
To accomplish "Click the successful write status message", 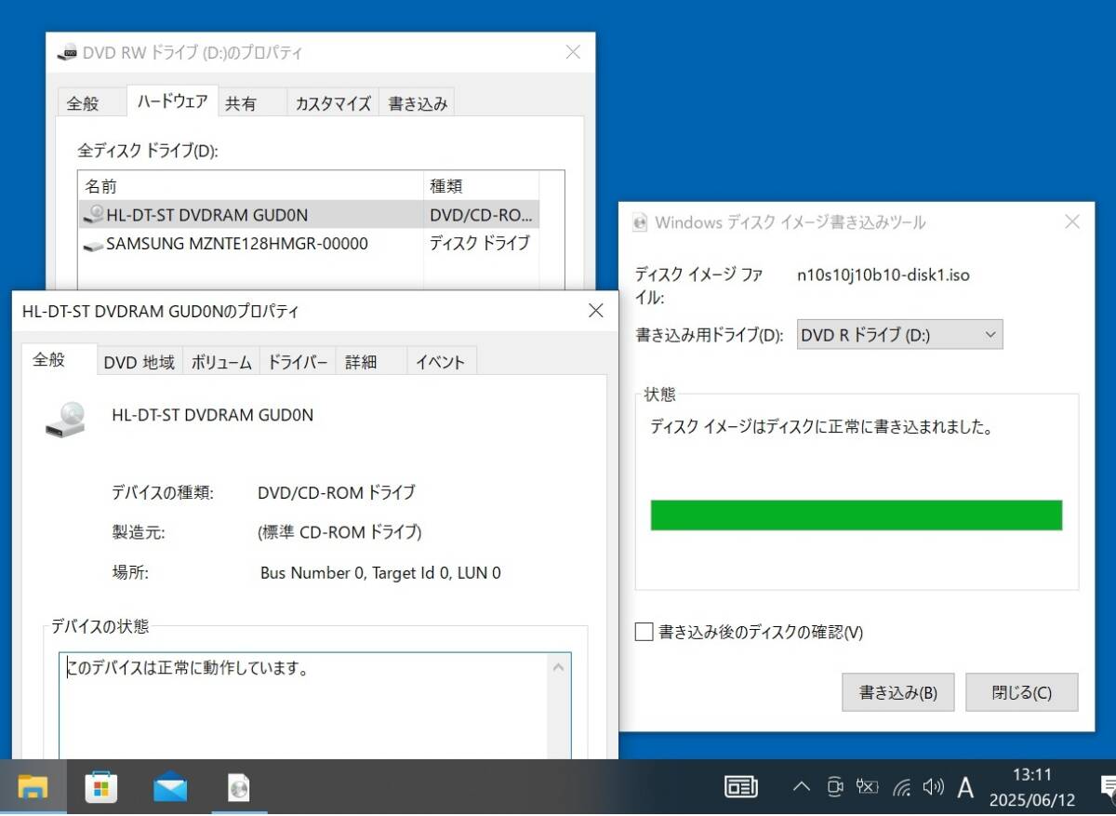I will (x=822, y=428).
